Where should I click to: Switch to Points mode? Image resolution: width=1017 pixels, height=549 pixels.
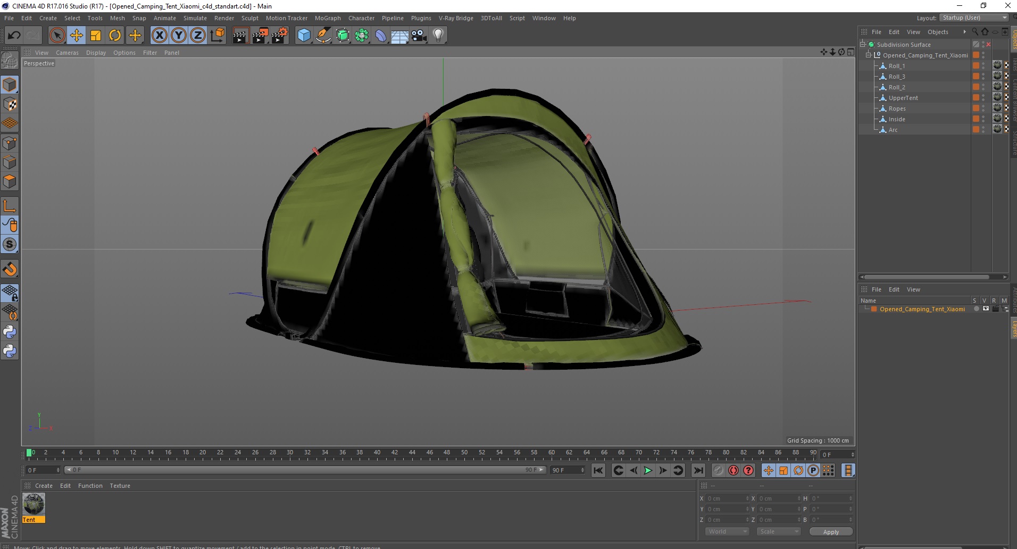click(10, 143)
